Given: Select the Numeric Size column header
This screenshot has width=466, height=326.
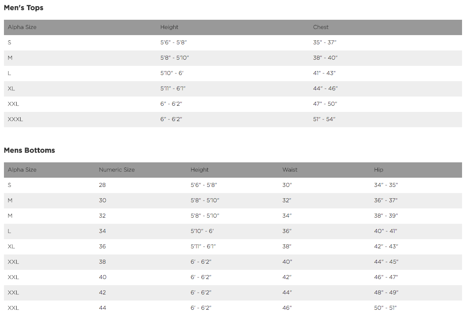Looking at the screenshot, I should 117,170.
